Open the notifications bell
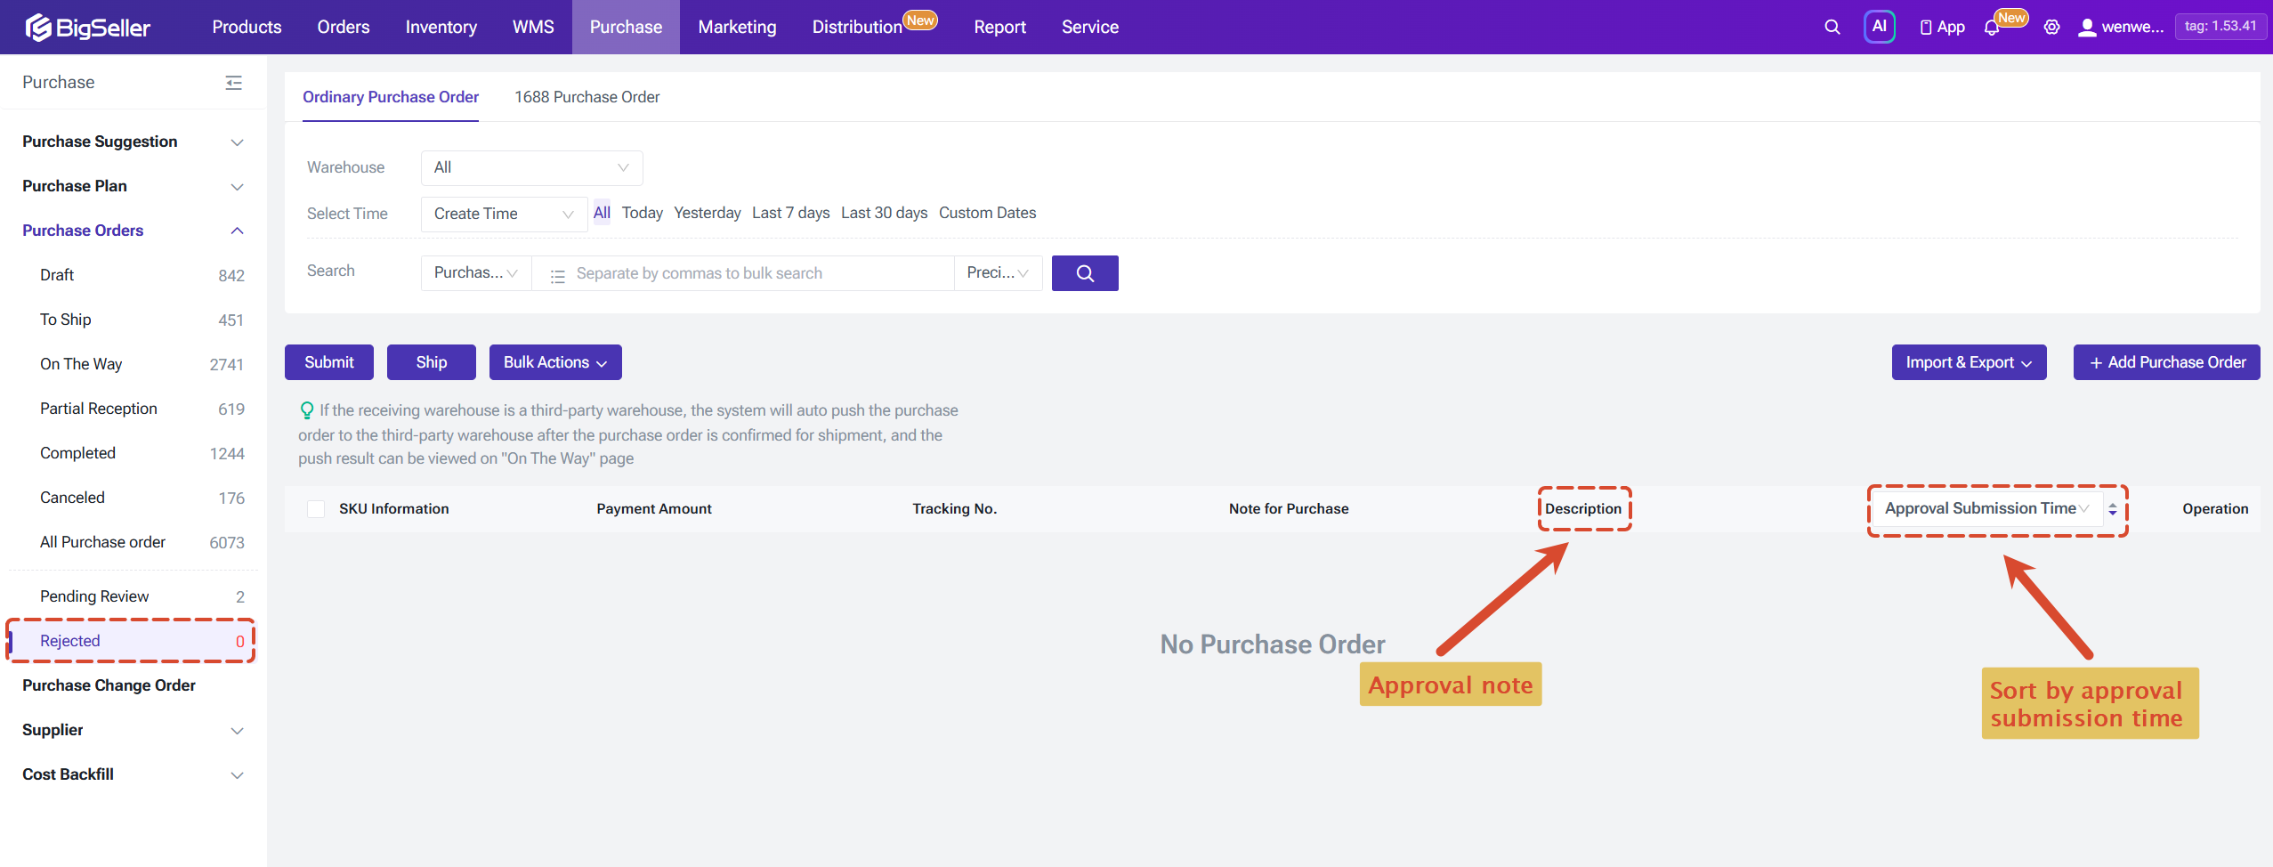This screenshot has height=867, width=2273. coord(1992,28)
